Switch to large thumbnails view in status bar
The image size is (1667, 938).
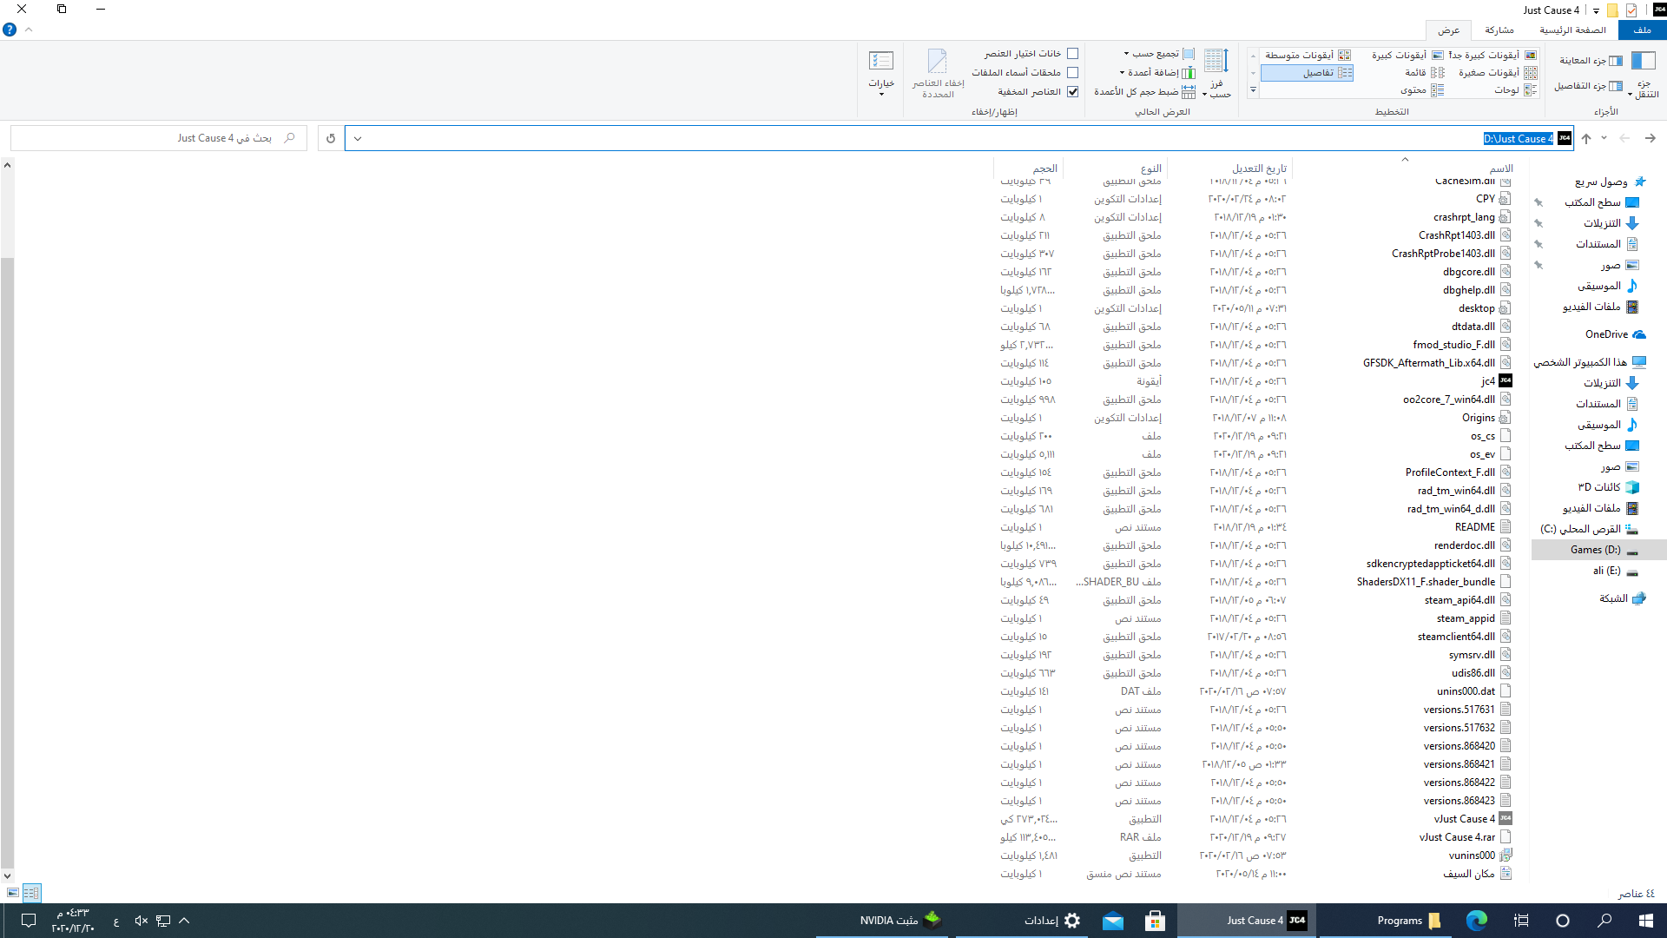coord(12,893)
